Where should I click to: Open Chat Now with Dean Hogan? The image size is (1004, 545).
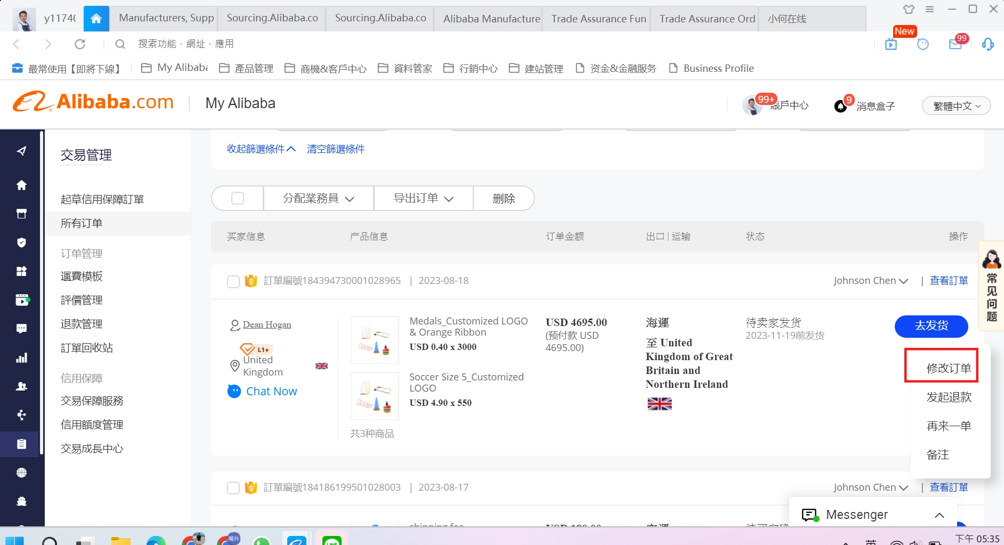pos(262,392)
